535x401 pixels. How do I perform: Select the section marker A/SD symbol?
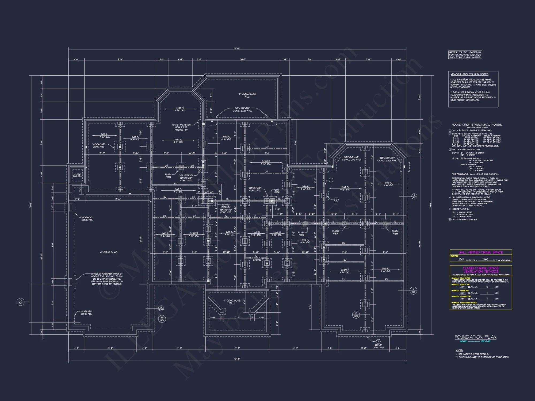[x=414, y=290]
